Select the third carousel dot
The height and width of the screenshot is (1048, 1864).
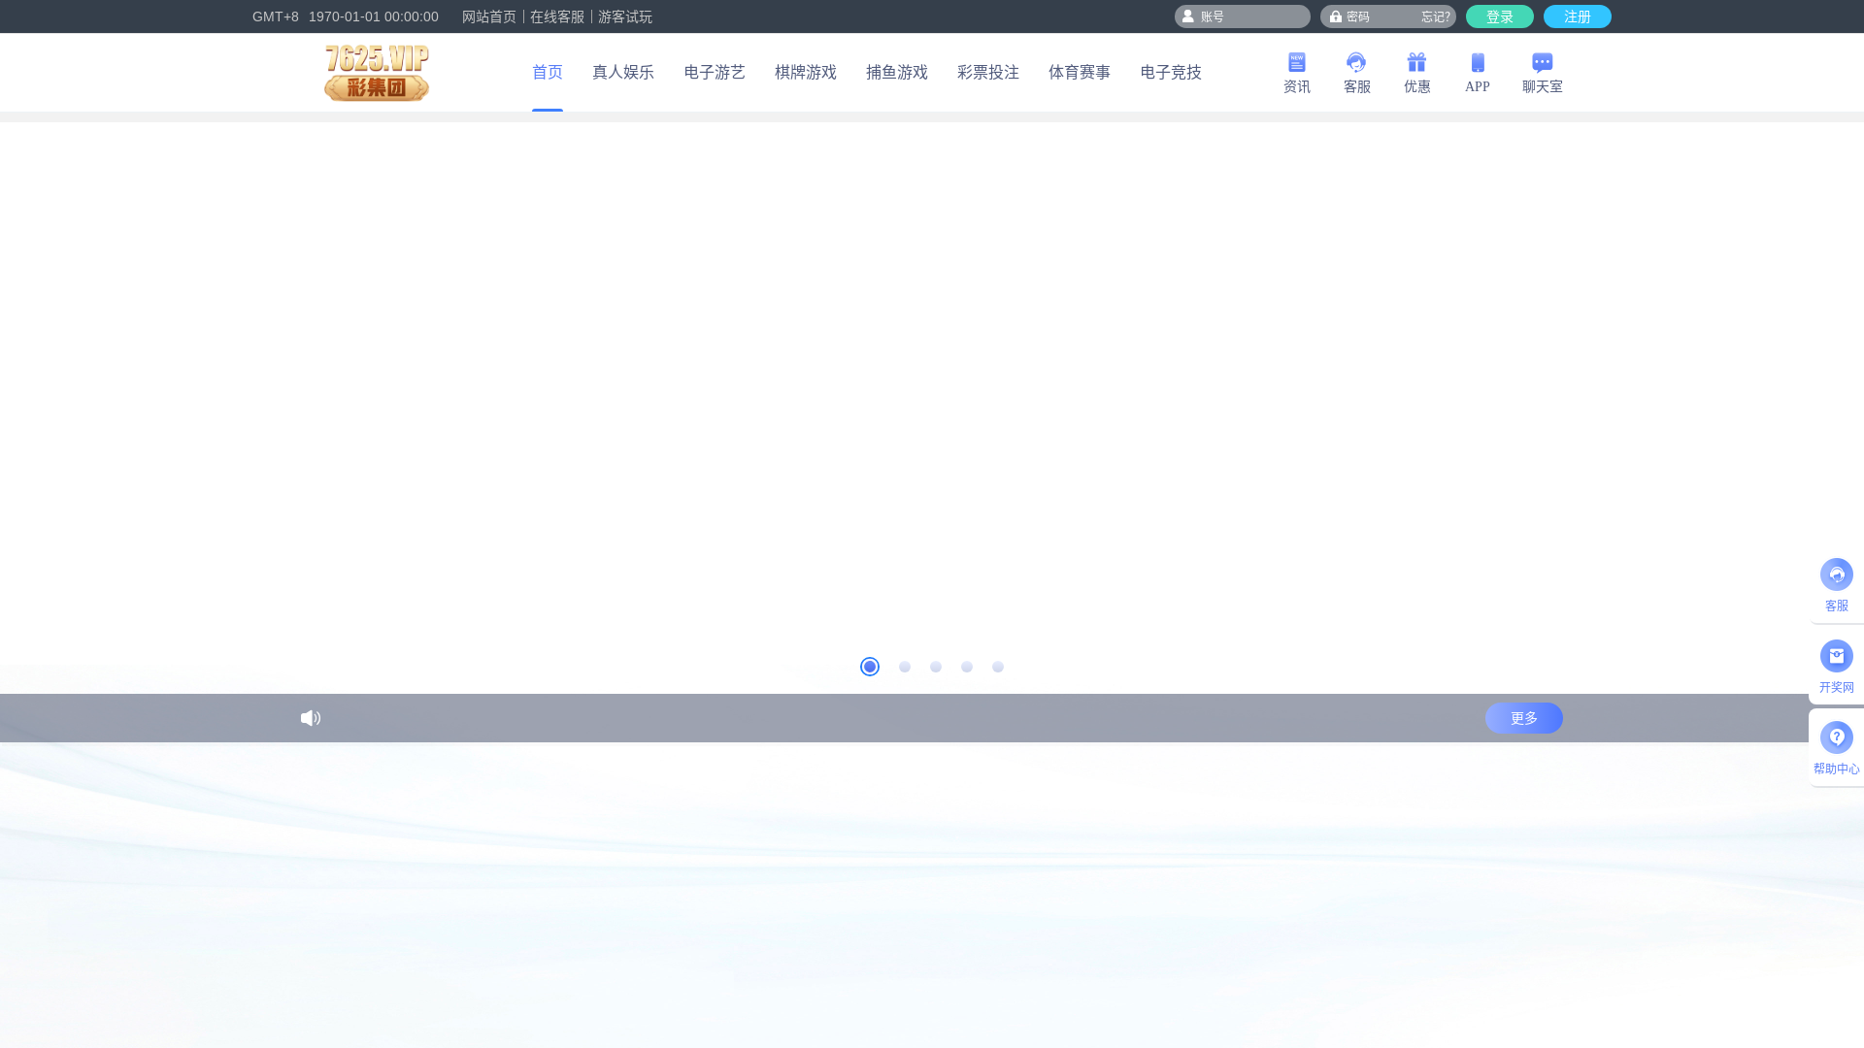point(936,667)
